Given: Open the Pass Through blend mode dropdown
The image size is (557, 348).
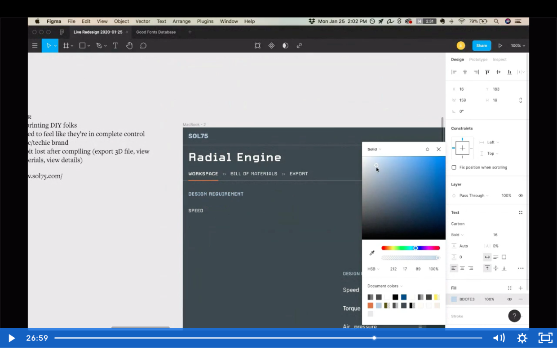Looking at the screenshot, I should tap(473, 195).
